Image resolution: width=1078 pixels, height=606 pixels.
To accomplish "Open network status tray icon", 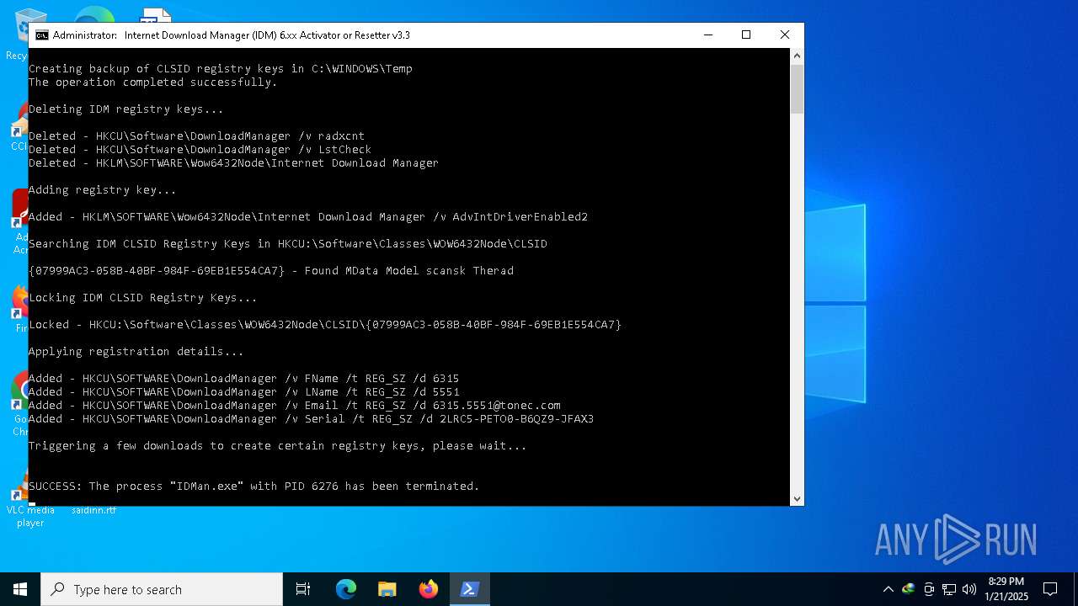I will [x=949, y=589].
